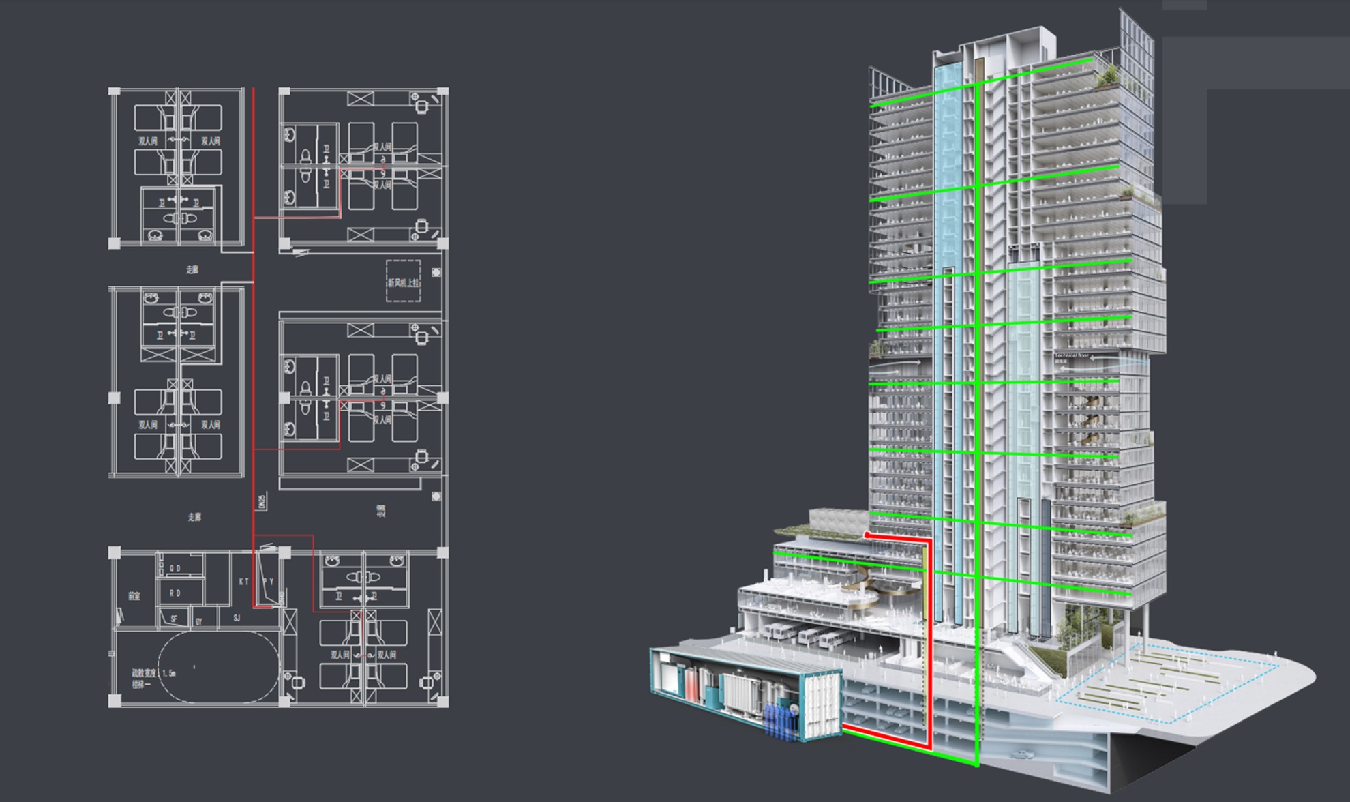The height and width of the screenshot is (802, 1350).
Task: Select the RD shaft room label
Action: pyautogui.click(x=175, y=593)
